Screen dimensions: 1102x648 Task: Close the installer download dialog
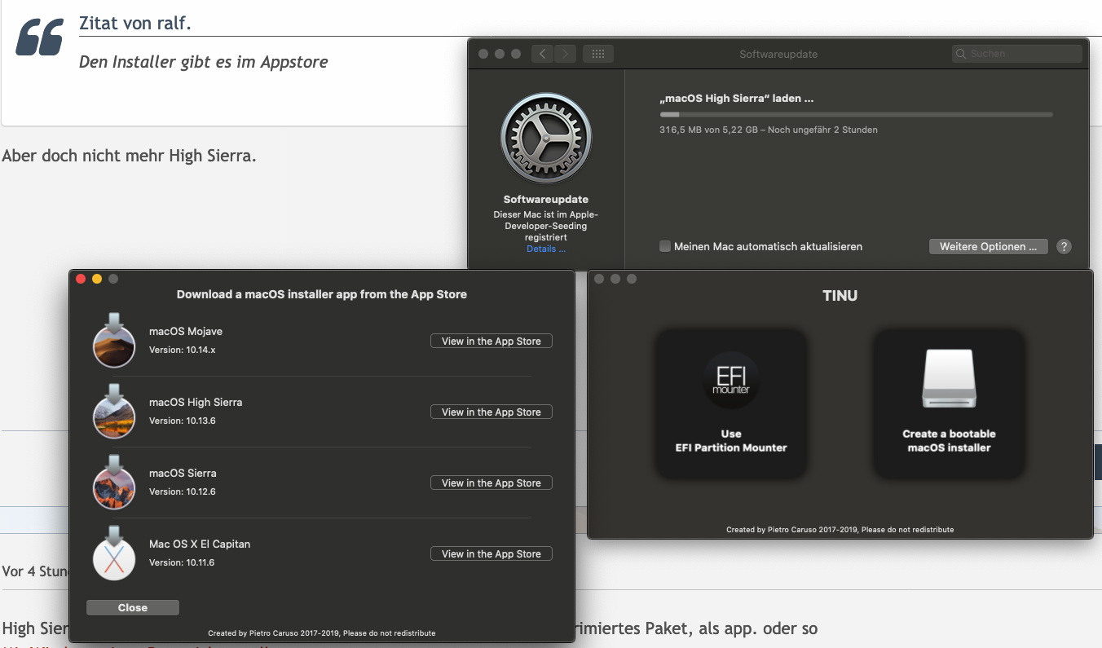133,607
